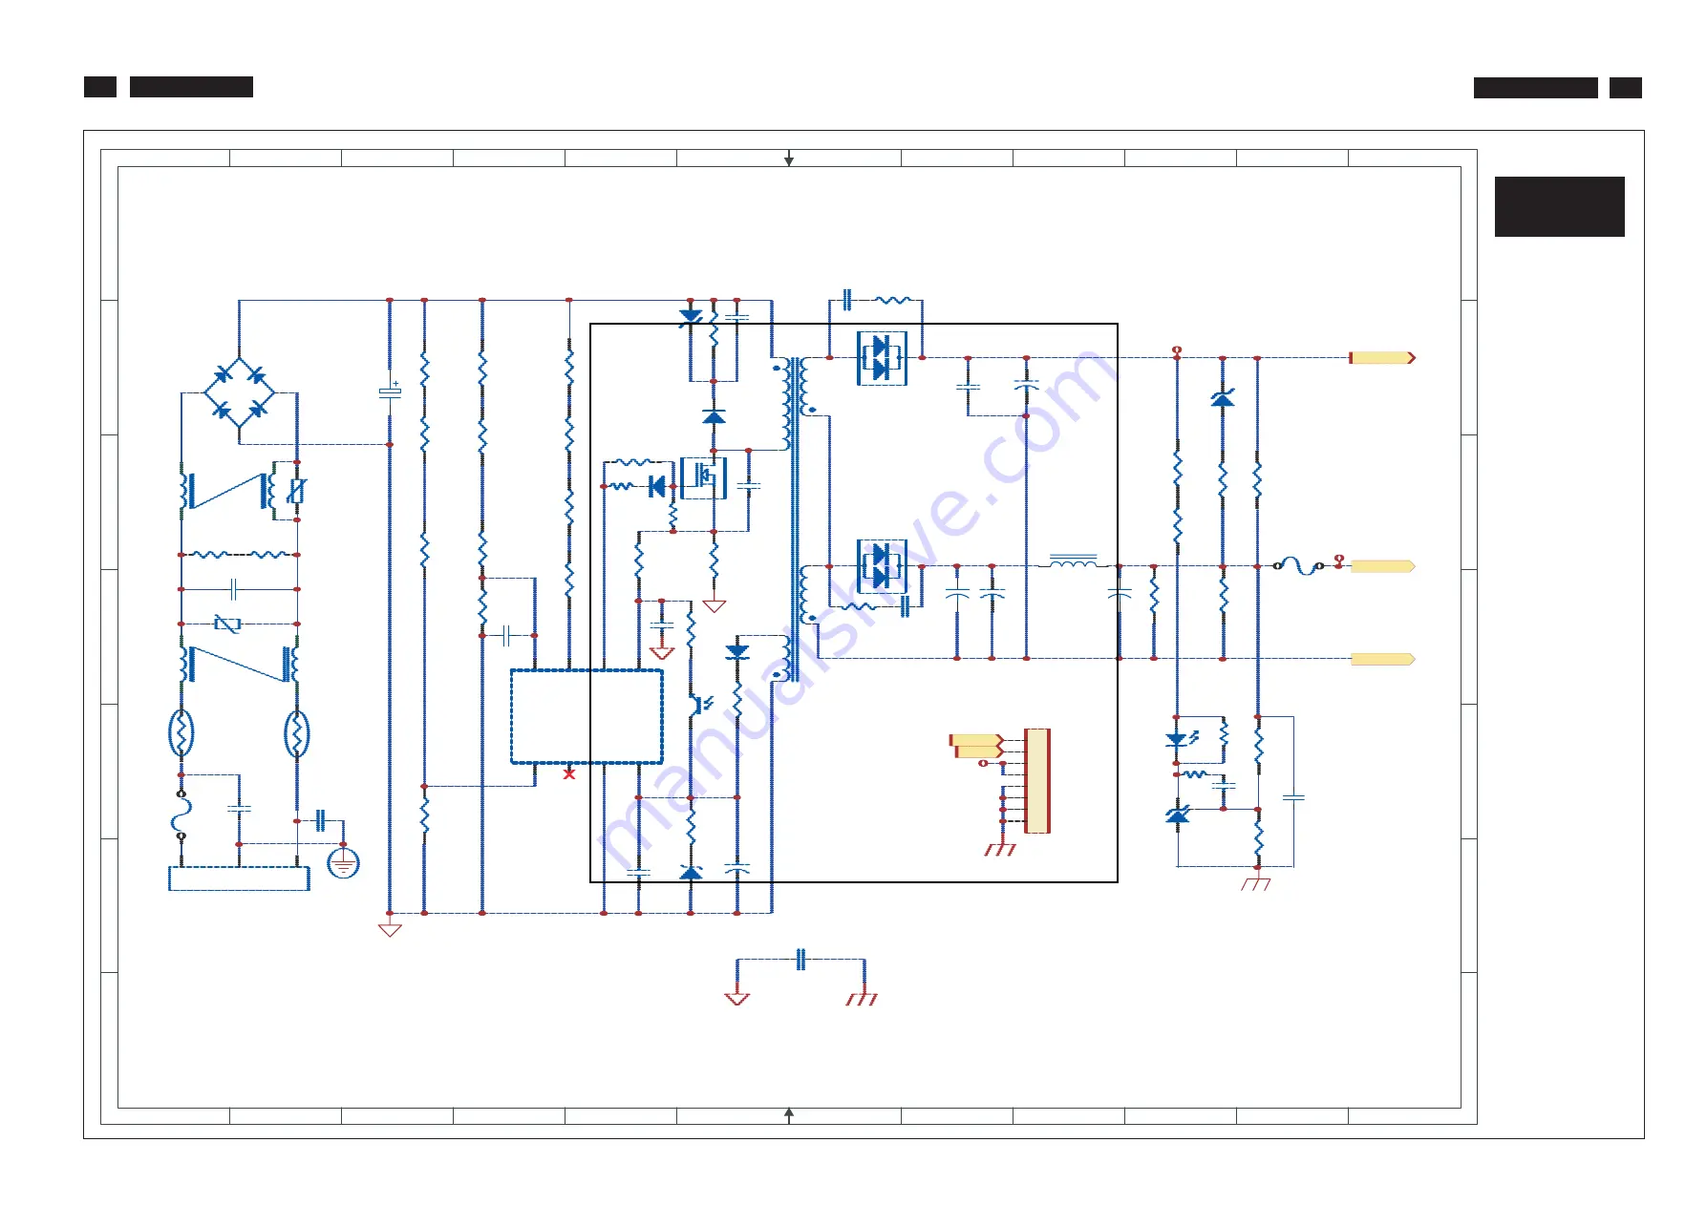Select the upper yellow label beside connector
Viewport: 1707px width, 1206px height.
click(x=976, y=740)
